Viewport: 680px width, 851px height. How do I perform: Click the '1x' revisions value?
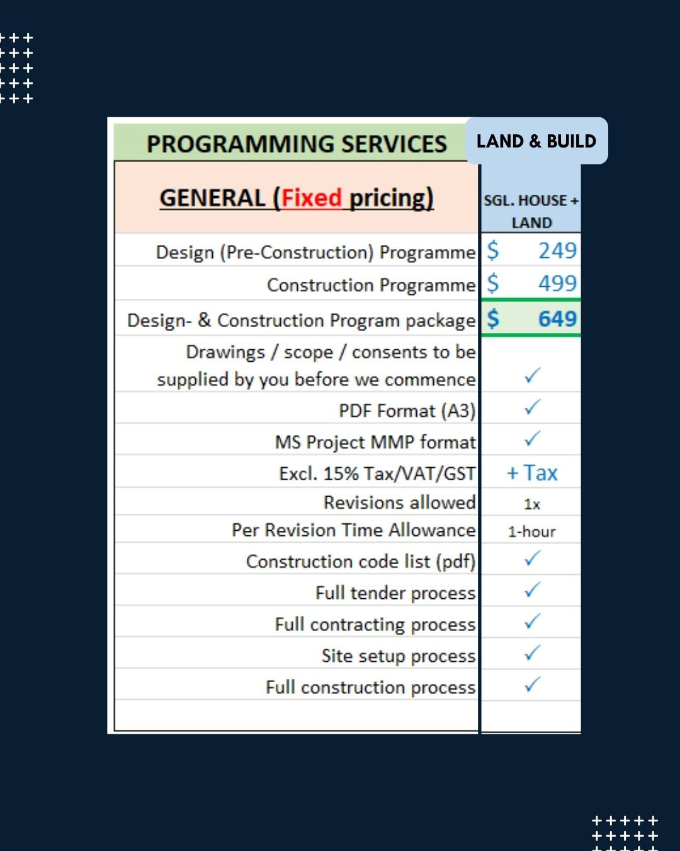click(532, 504)
